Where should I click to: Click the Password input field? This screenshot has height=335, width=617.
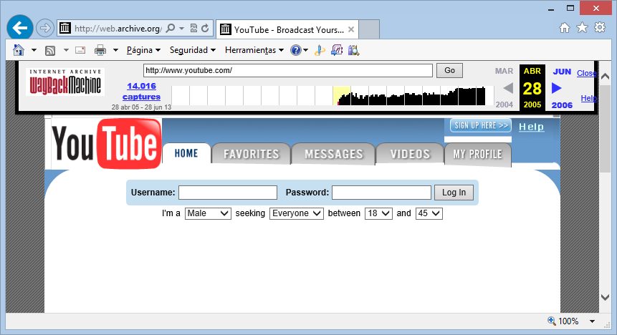pos(381,193)
